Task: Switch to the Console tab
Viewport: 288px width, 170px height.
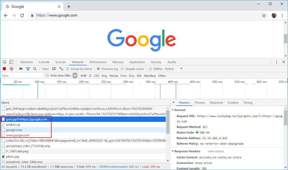Action: pos(44,62)
